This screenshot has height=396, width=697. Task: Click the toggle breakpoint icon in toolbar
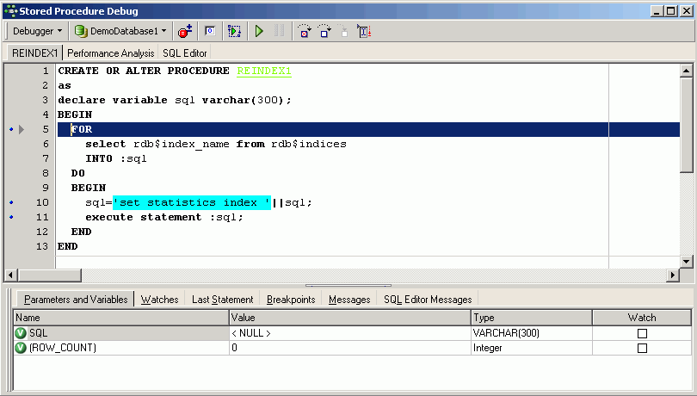[185, 31]
